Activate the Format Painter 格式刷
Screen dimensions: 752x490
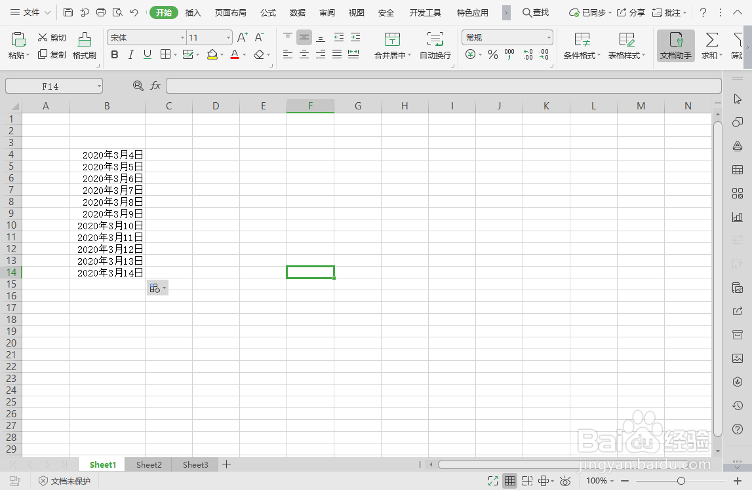85,46
